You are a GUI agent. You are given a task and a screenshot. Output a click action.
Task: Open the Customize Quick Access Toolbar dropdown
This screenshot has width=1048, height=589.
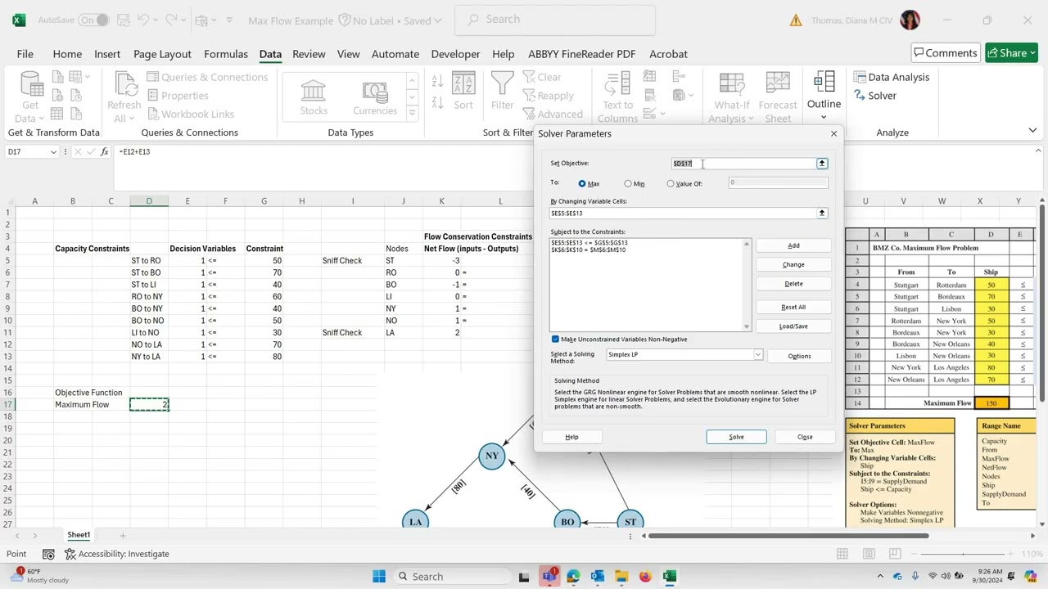[228, 20]
